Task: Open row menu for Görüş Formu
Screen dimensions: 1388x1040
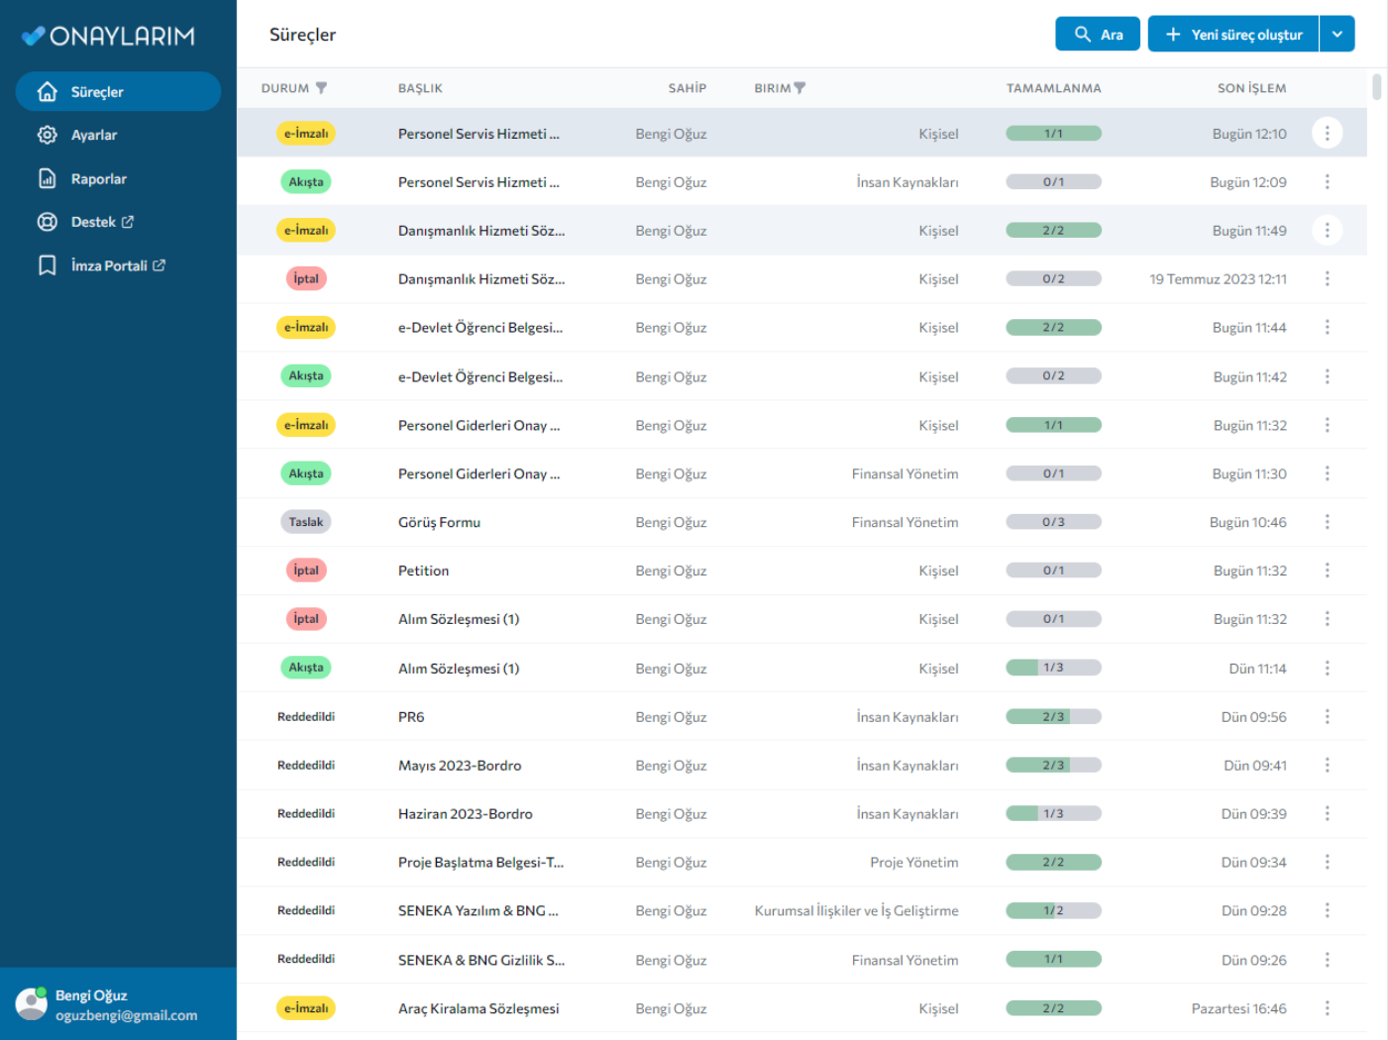Action: [1327, 522]
